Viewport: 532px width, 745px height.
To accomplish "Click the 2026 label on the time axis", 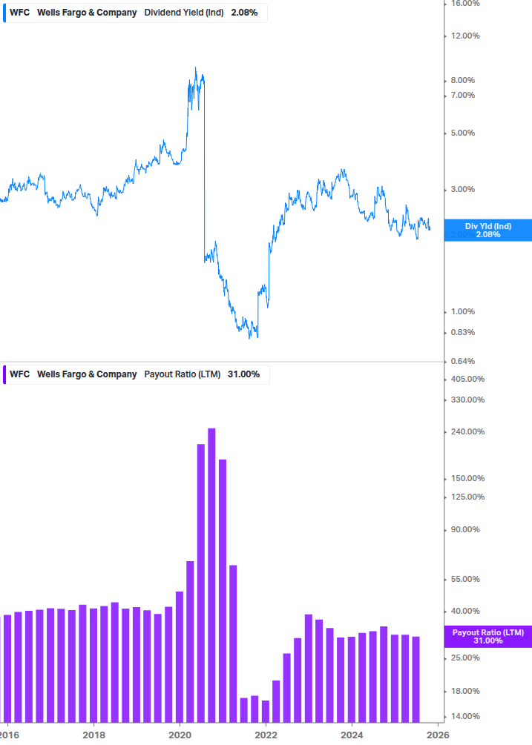I will (438, 735).
